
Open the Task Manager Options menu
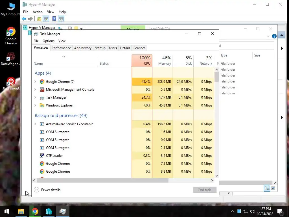[49, 41]
